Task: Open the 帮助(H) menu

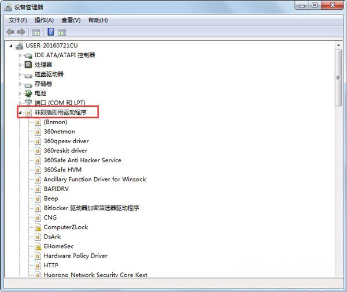Action: (x=98, y=20)
